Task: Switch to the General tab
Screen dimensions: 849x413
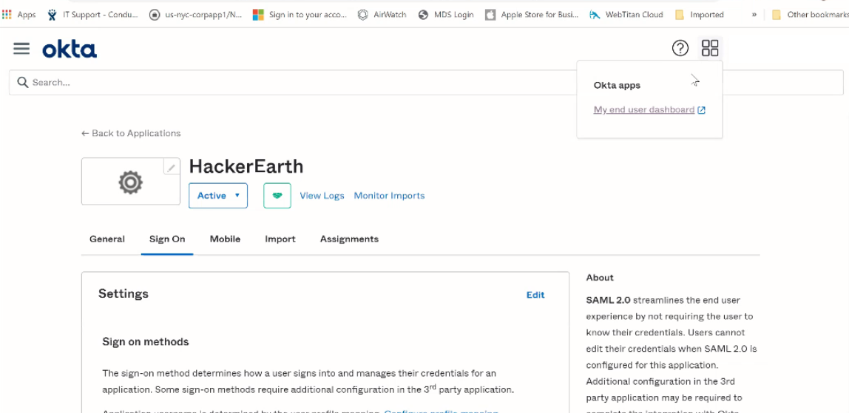Action: (x=107, y=239)
